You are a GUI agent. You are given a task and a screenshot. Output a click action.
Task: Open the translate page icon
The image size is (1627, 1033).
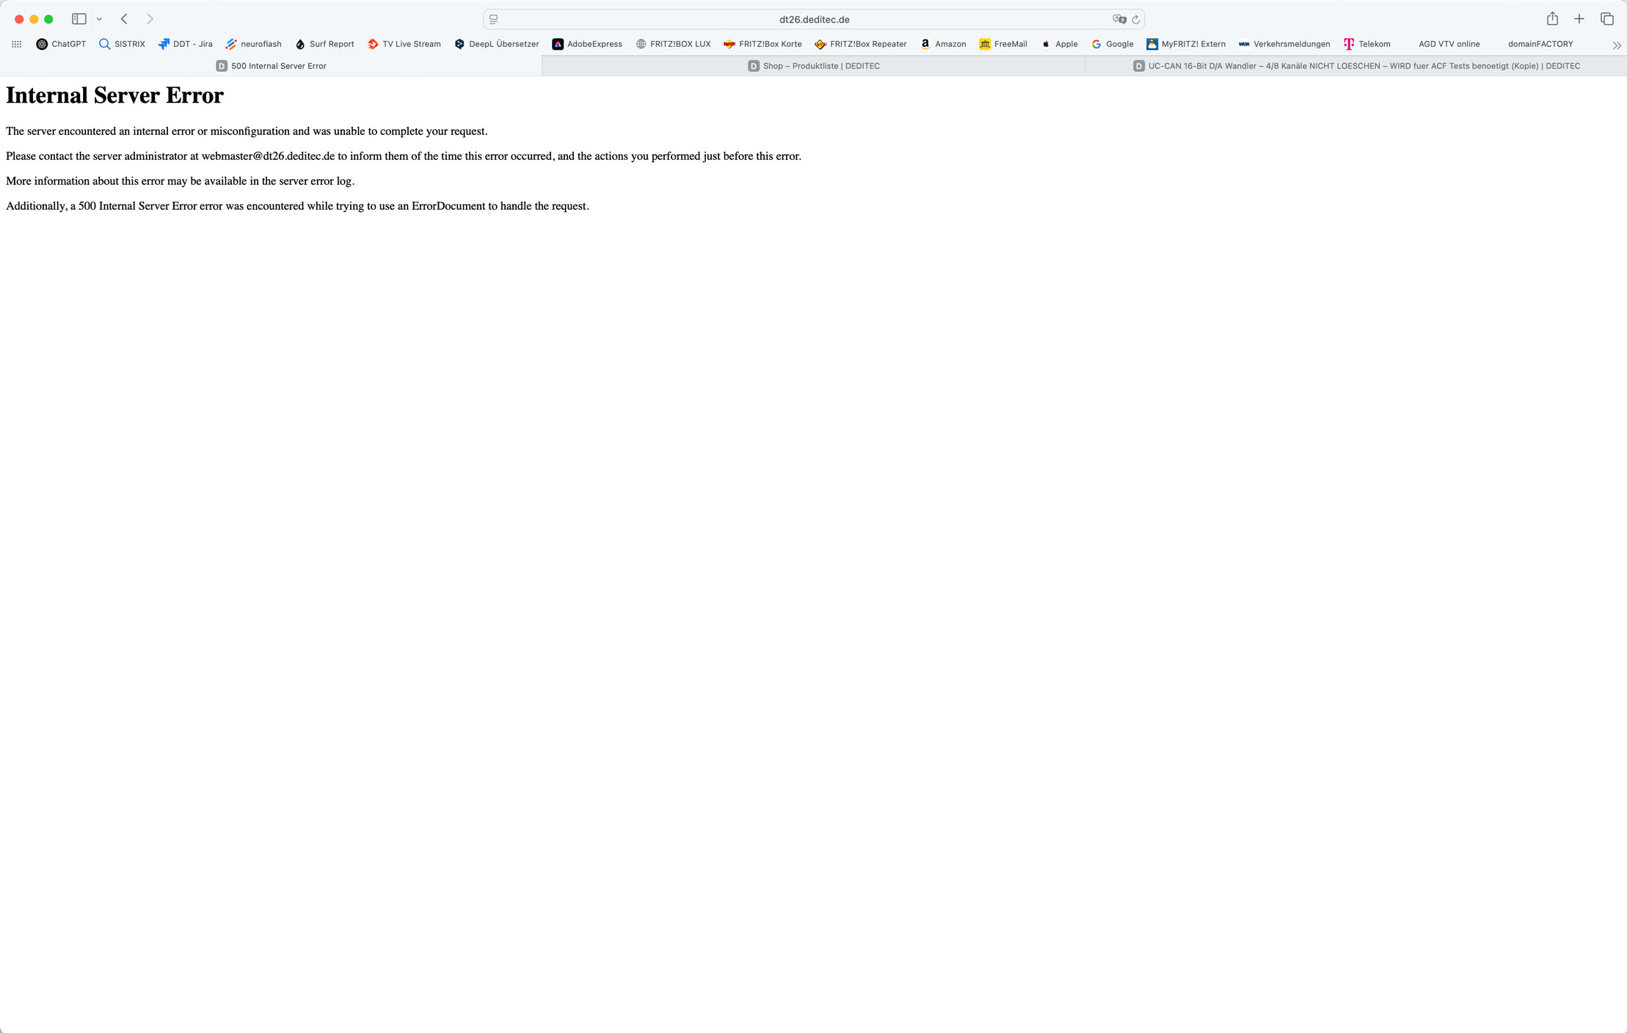(x=1119, y=20)
